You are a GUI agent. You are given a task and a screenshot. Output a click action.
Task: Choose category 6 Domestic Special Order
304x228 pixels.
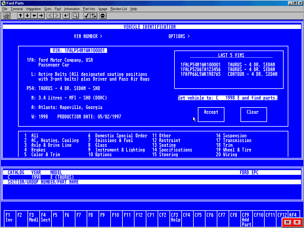(117, 136)
